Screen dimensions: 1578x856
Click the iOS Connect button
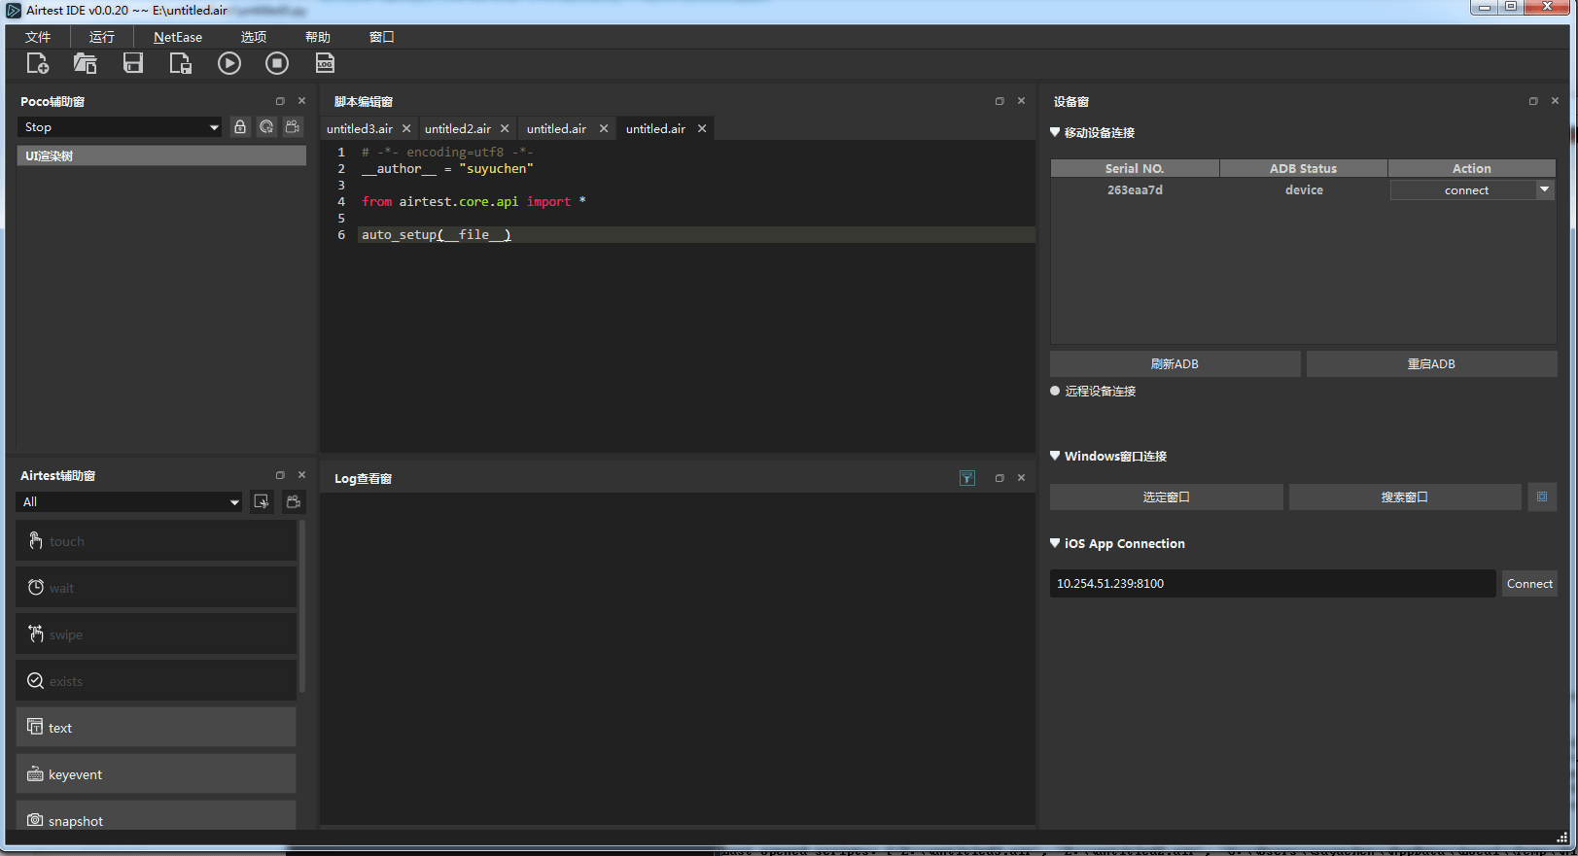1529,583
